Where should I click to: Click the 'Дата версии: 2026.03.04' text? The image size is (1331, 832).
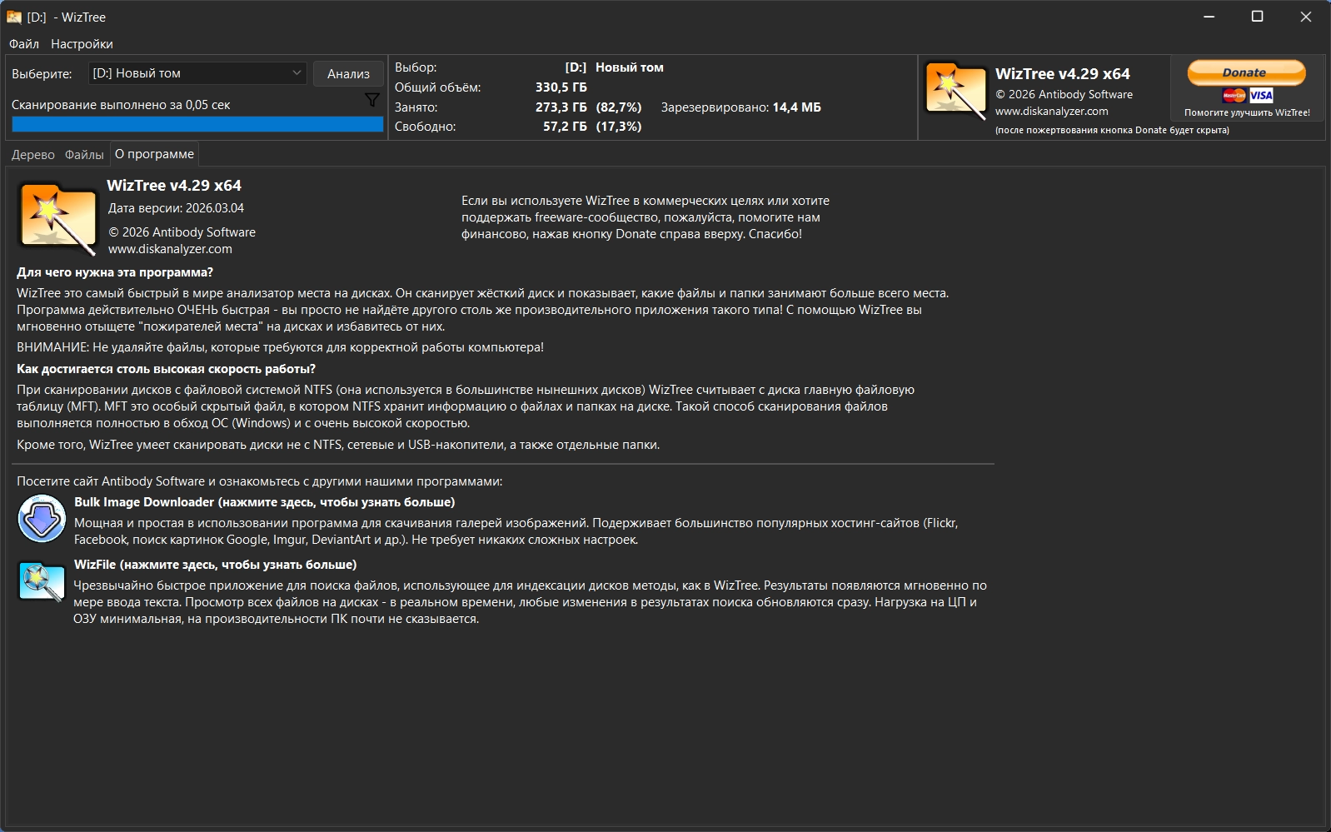pos(176,208)
